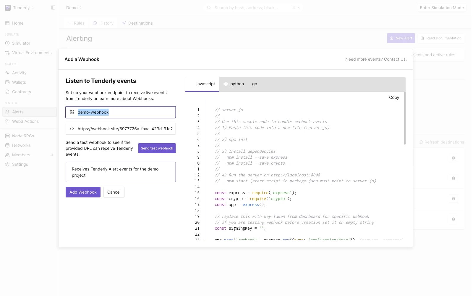Click Refresh destinations link
Image resolution: width=473 pixels, height=296 pixels.
pos(441,142)
